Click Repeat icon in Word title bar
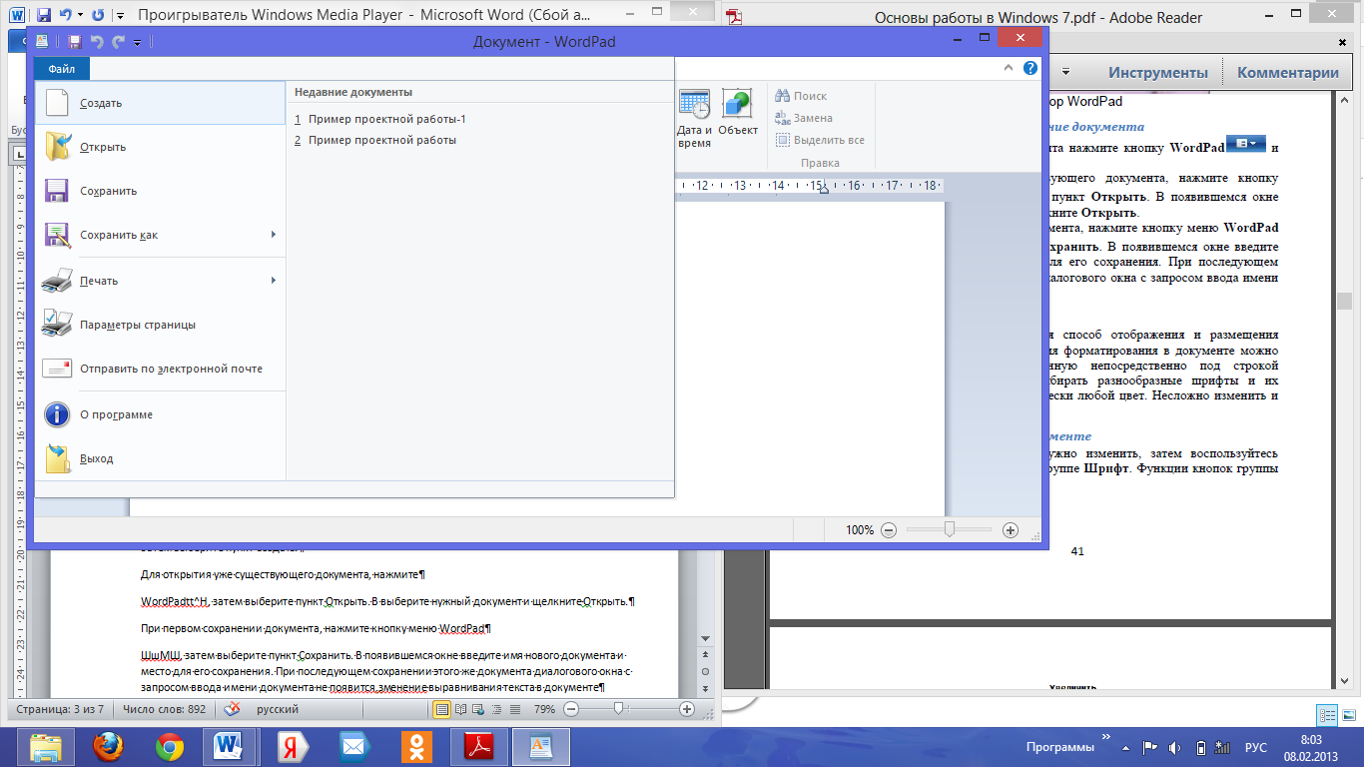This screenshot has width=1364, height=767. (97, 16)
